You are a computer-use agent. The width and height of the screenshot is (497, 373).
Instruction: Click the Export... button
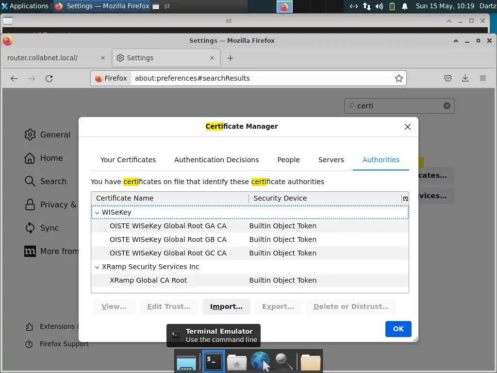[278, 307]
